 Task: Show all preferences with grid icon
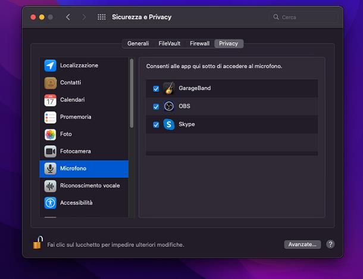tap(102, 17)
